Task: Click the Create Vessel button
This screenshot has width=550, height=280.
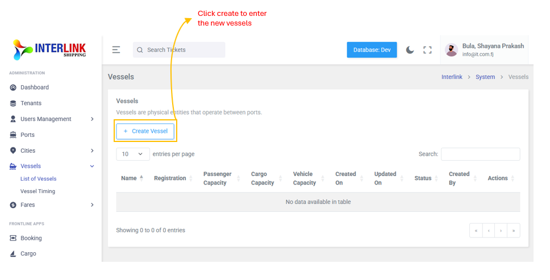Action: pyautogui.click(x=145, y=131)
